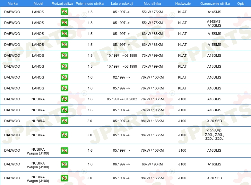
Task: Select '1.3' in the A14SMS, A13SMS row
Action: (90, 23)
